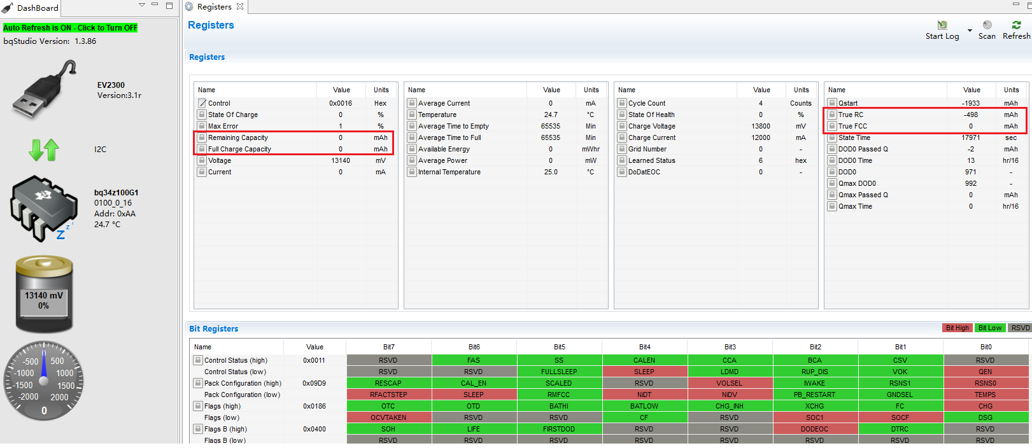Click the pencil icon beside Control
The image size is (1032, 448).
[x=202, y=103]
